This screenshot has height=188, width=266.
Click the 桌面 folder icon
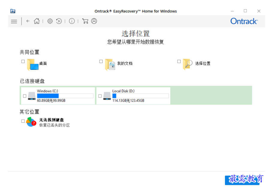click(x=33, y=64)
